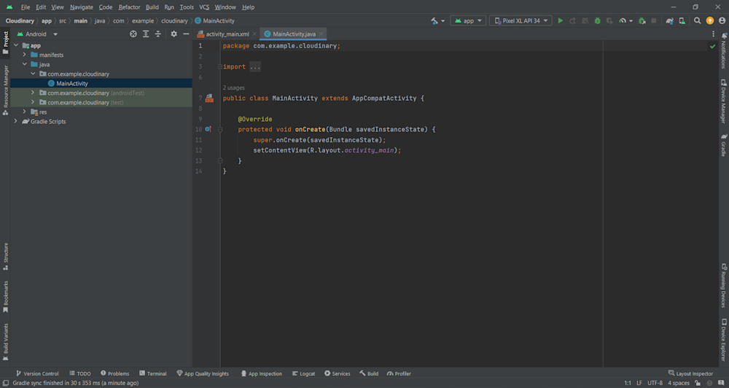Open the Problems tool window
The image size is (729, 388).
click(x=115, y=373)
